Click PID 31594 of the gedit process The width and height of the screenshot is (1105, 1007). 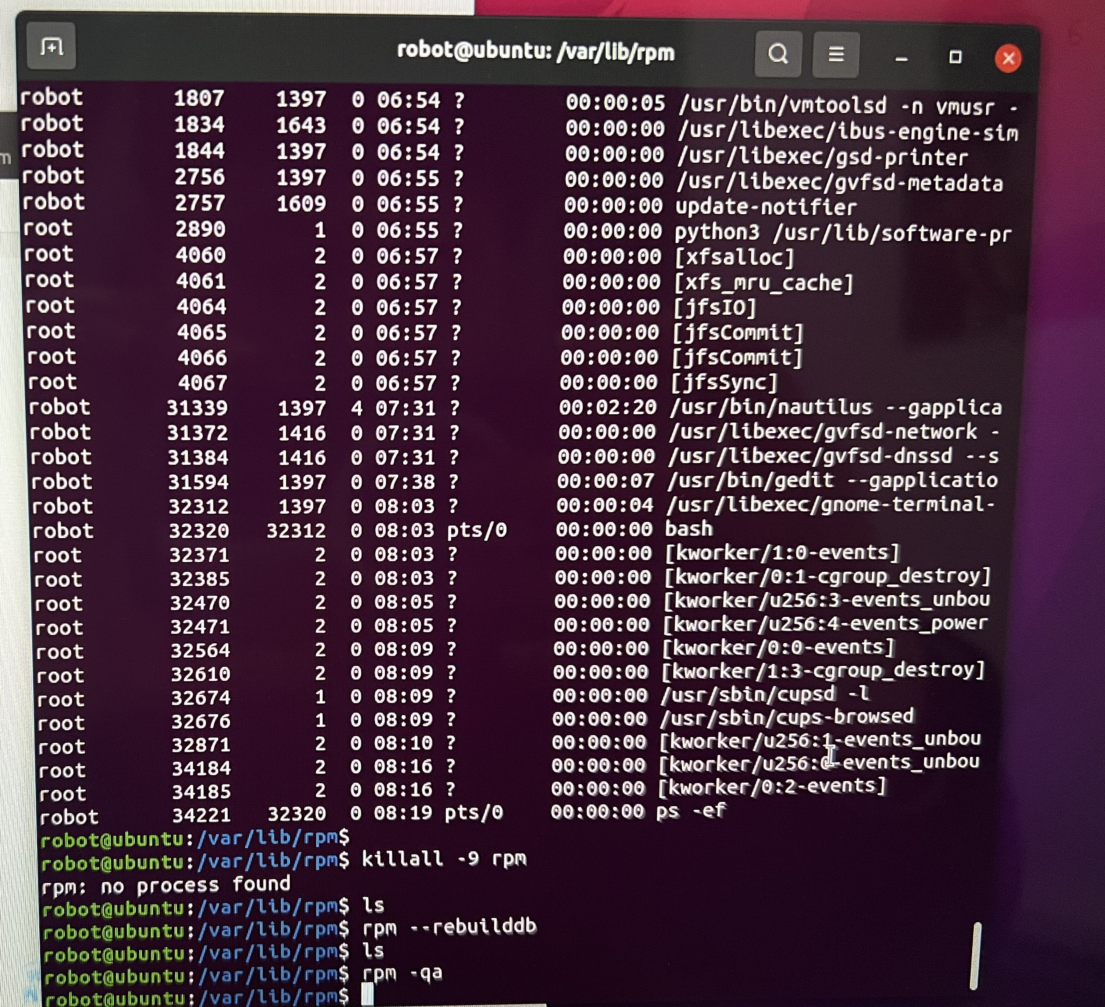(198, 482)
